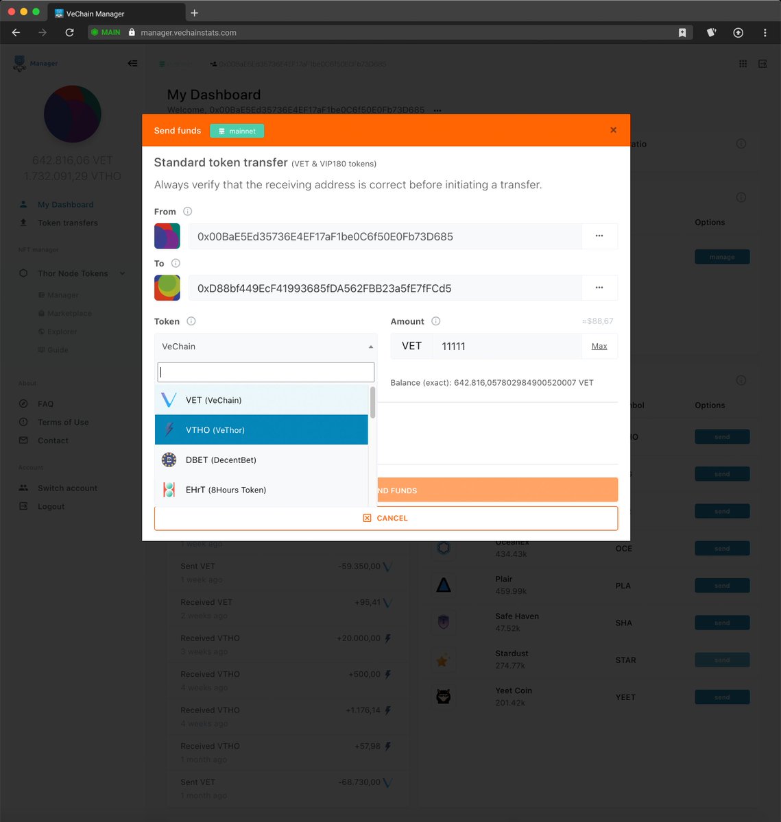Click send button for Stardust row

[722, 660]
